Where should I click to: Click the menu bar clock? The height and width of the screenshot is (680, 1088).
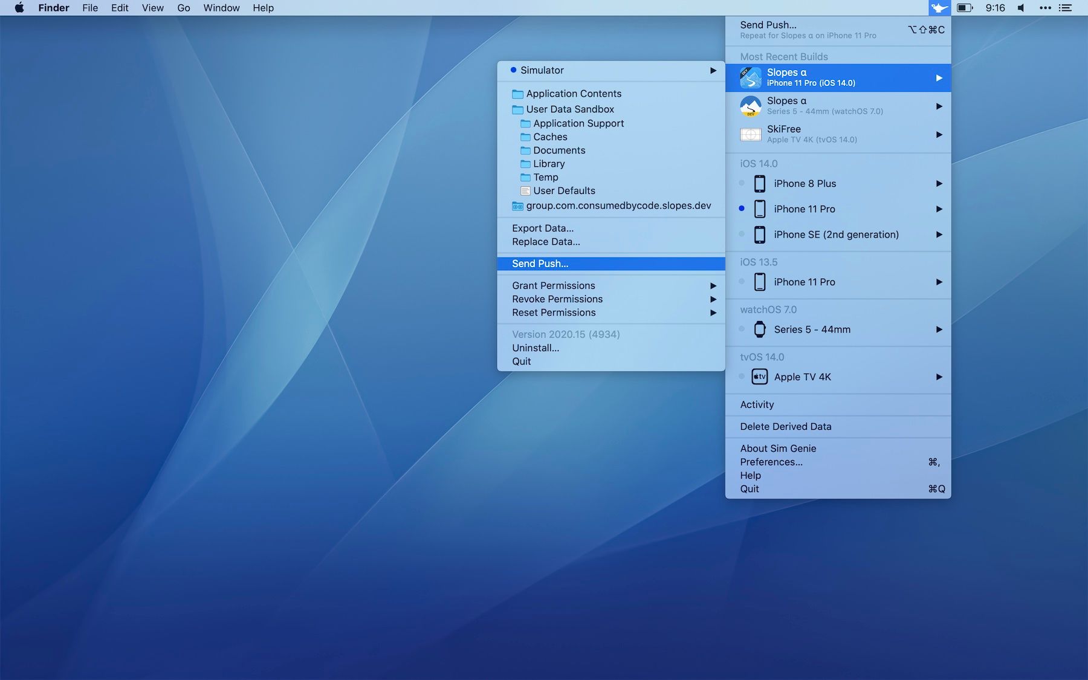click(995, 8)
